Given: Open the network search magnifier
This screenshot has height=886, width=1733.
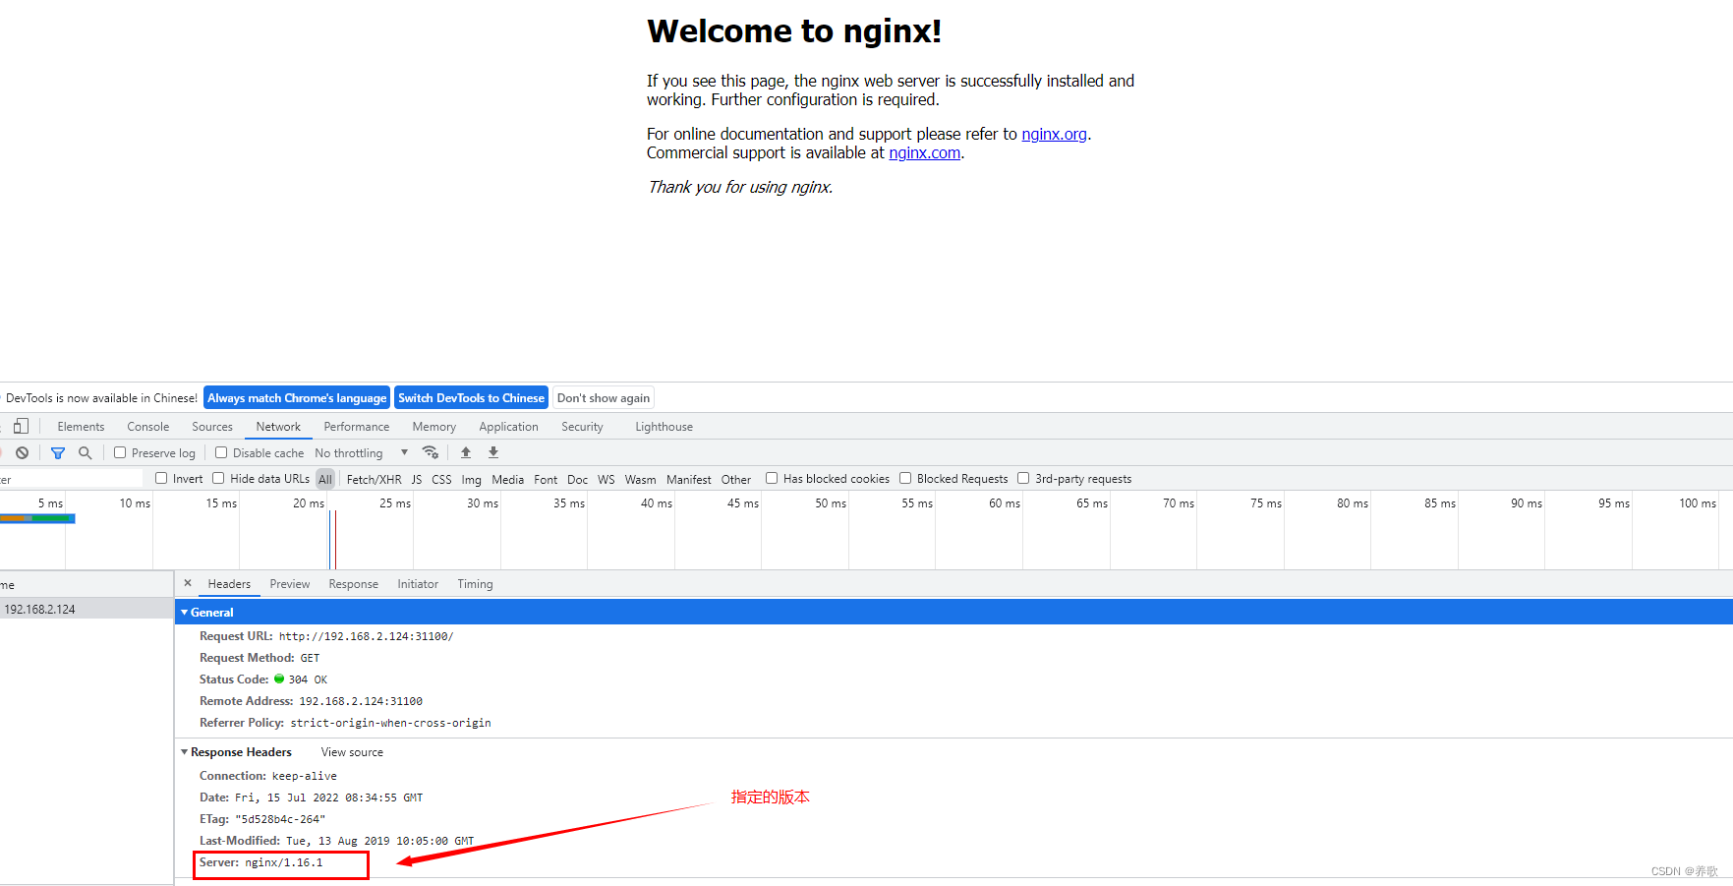Looking at the screenshot, I should pyautogui.click(x=86, y=452).
